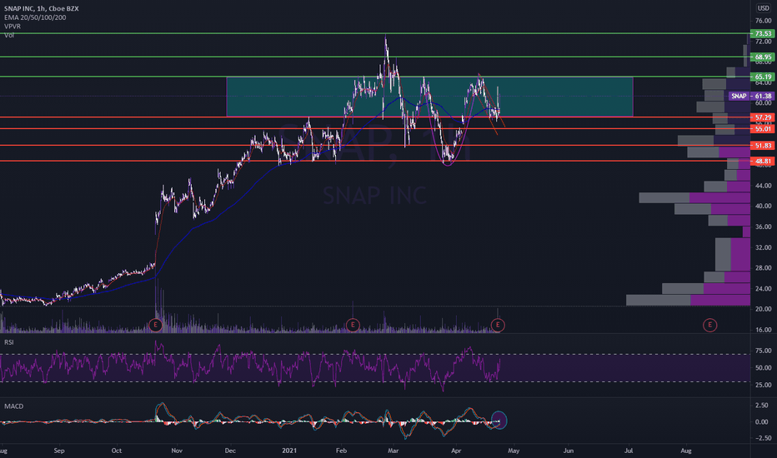Click the 44.00 value on price scale
Screen dimensions: 777x458
click(x=763, y=186)
